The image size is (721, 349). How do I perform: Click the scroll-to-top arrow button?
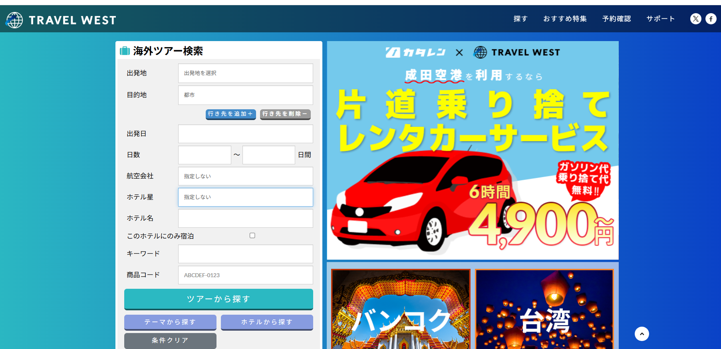click(642, 334)
